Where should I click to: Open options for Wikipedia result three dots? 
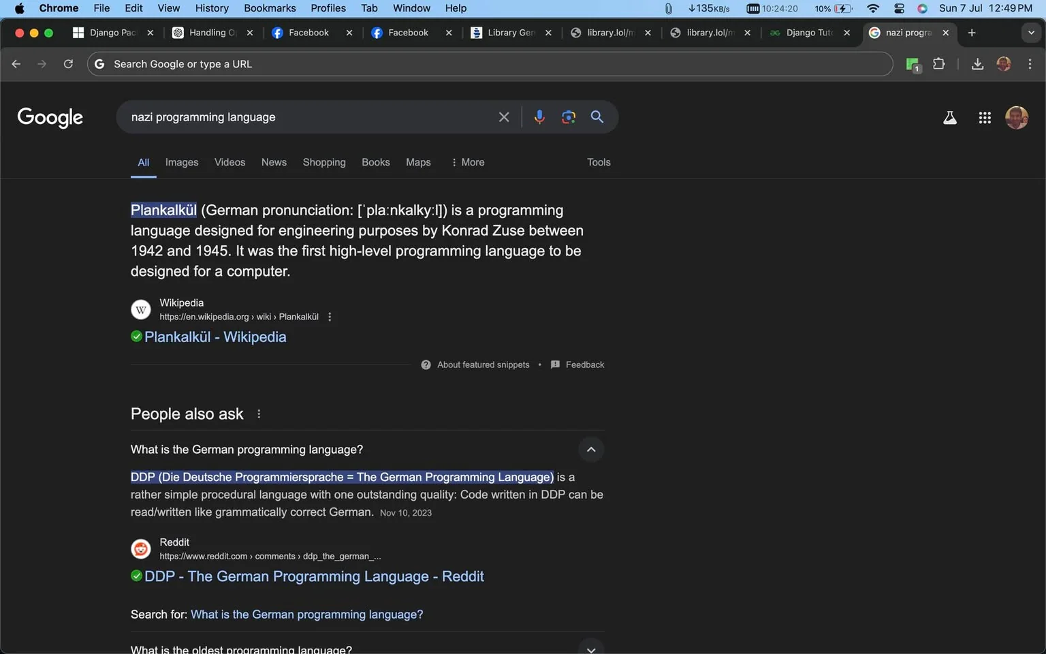330,317
